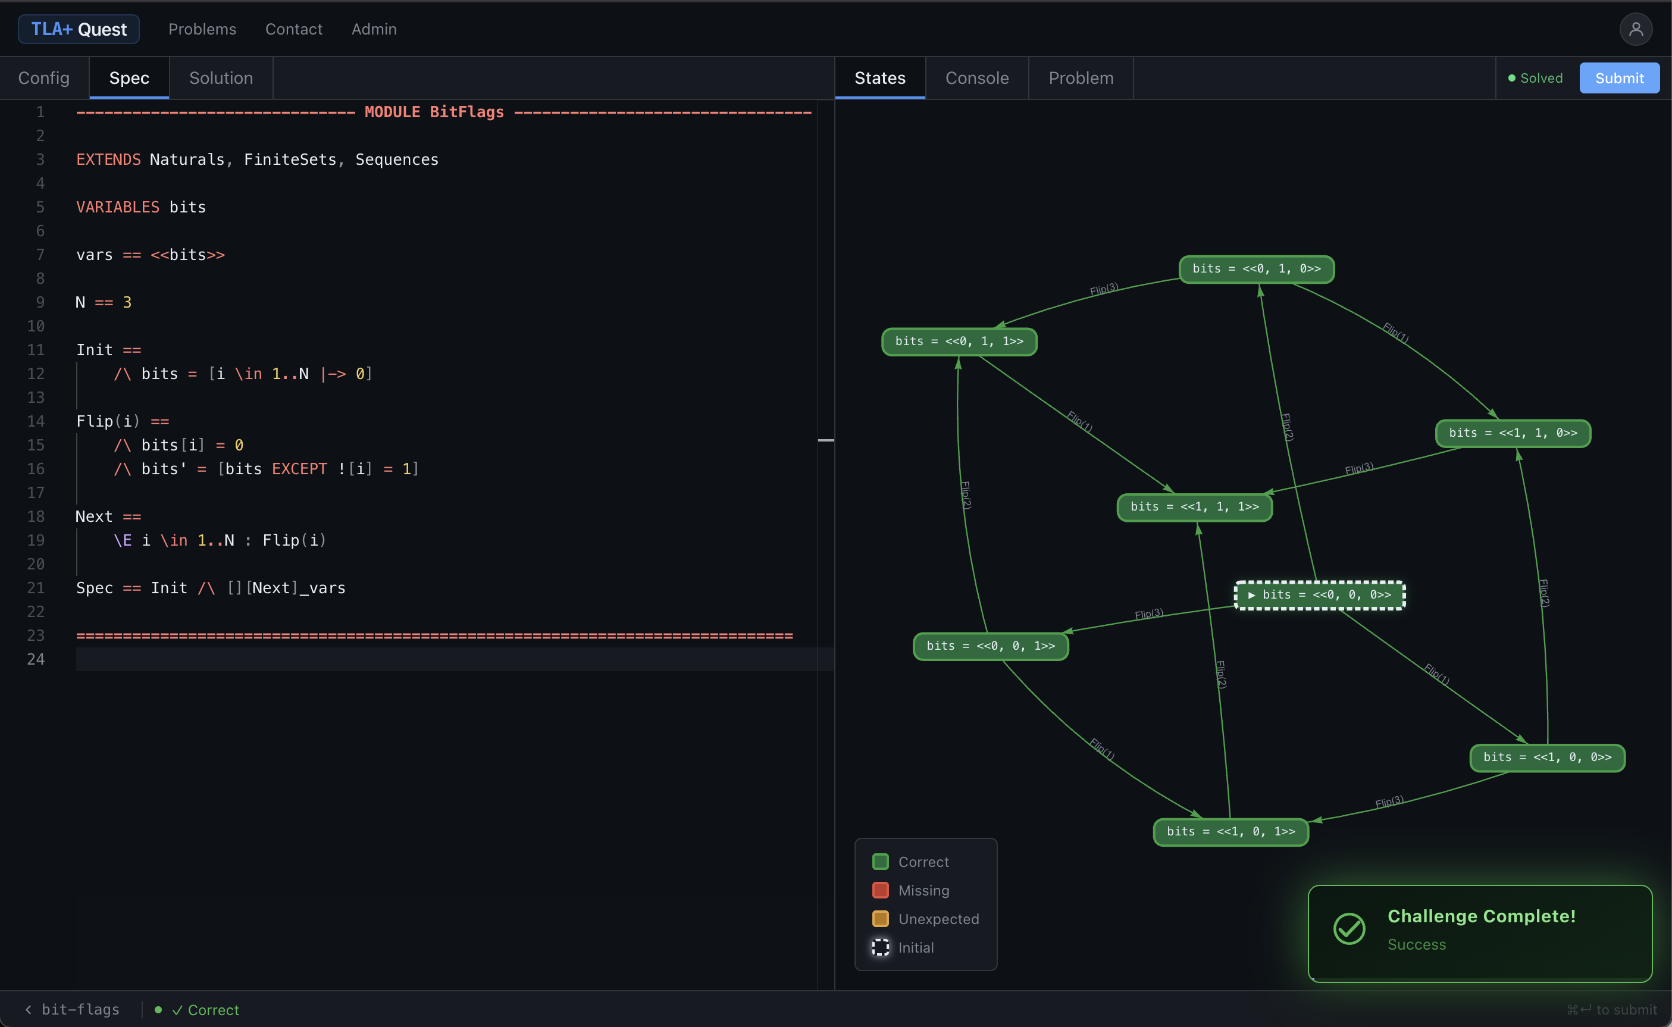Image resolution: width=1672 pixels, height=1027 pixels.
Task: Select initial state node <<0, 0, 0>>
Action: [1320, 595]
